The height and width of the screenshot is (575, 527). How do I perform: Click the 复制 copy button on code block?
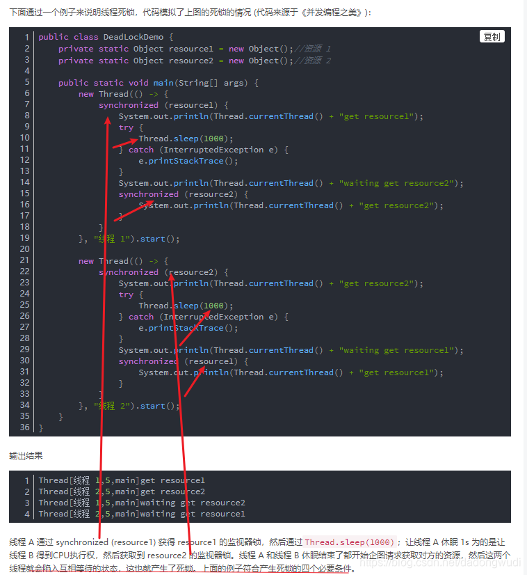click(492, 37)
